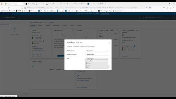Screen dimensions: 176x99
Task: Bookmark this page with the star
Action: (x=150, y=8)
